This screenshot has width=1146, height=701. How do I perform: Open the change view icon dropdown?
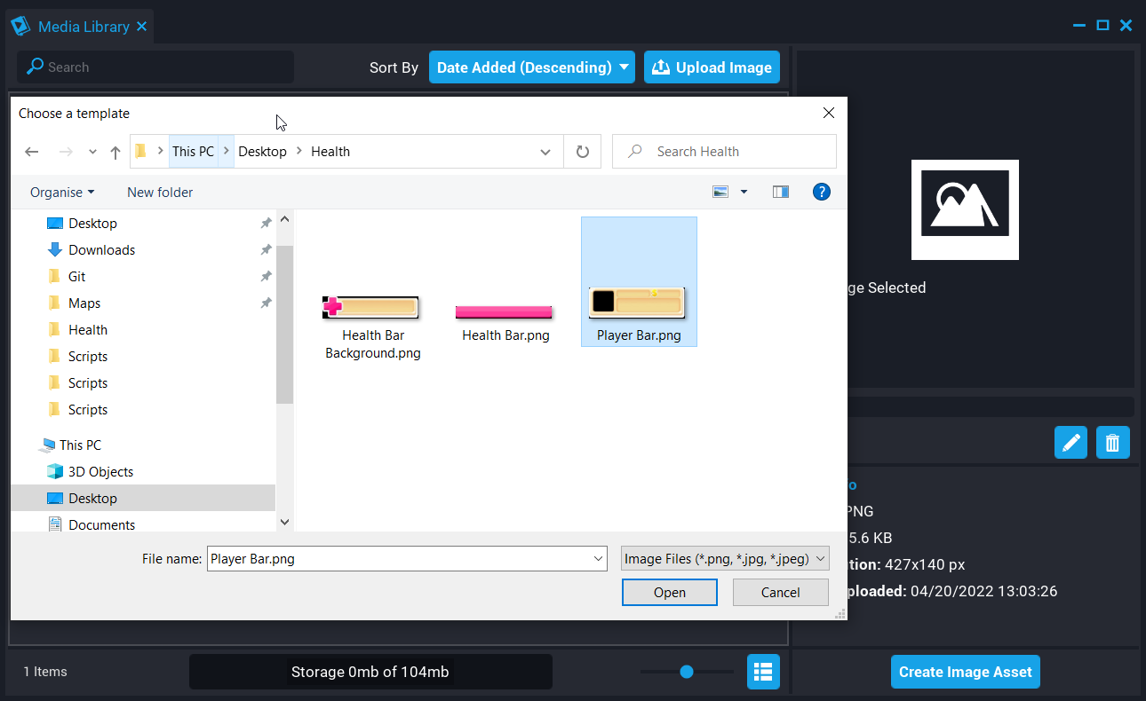click(x=744, y=192)
